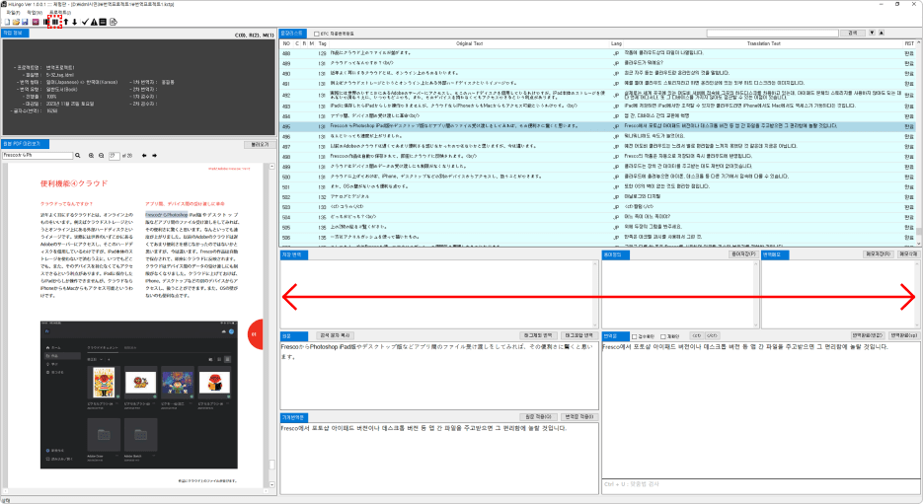Click the PDF text search input field
Image resolution: width=923 pixels, height=504 pixels.
point(38,155)
